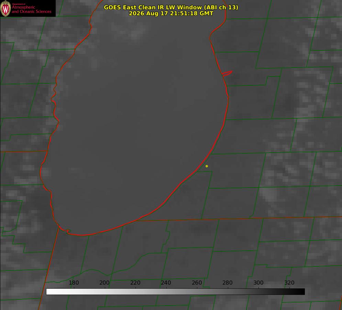Screen dimensions: 342x310
Task: Pick the 240 colorbar tick label
Action: (x=166, y=283)
